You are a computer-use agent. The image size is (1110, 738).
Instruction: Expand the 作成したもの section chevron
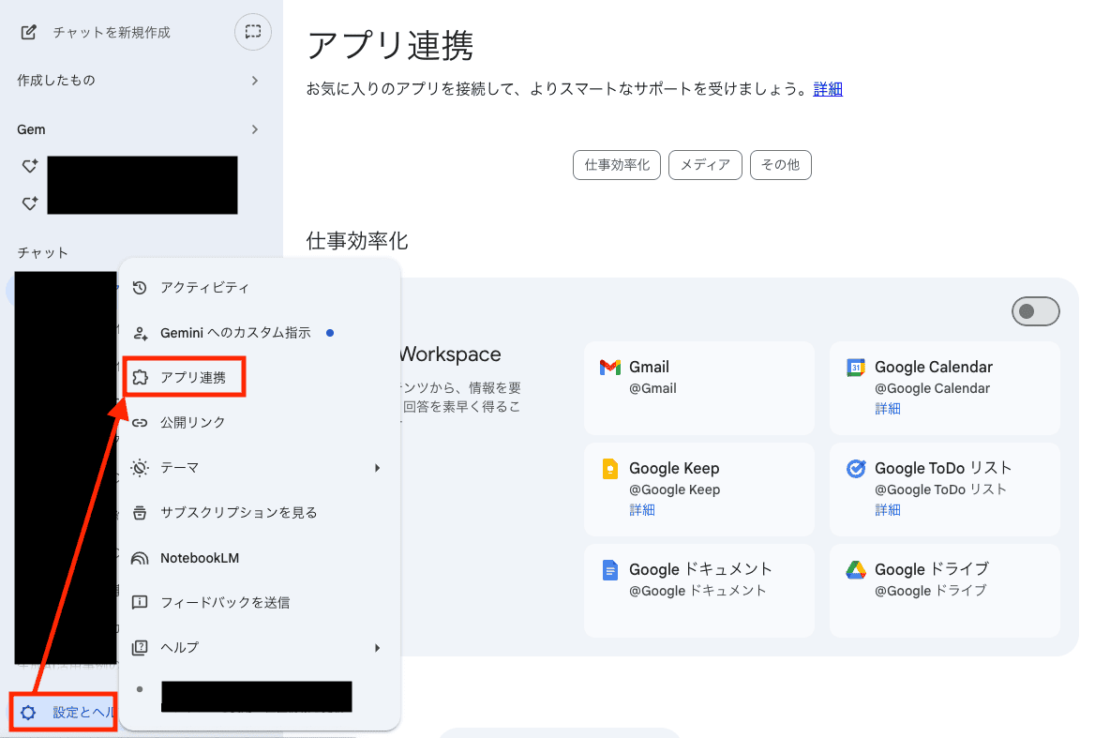254,81
